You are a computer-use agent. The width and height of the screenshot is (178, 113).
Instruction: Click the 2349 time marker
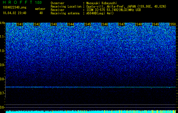pos(155,24)
